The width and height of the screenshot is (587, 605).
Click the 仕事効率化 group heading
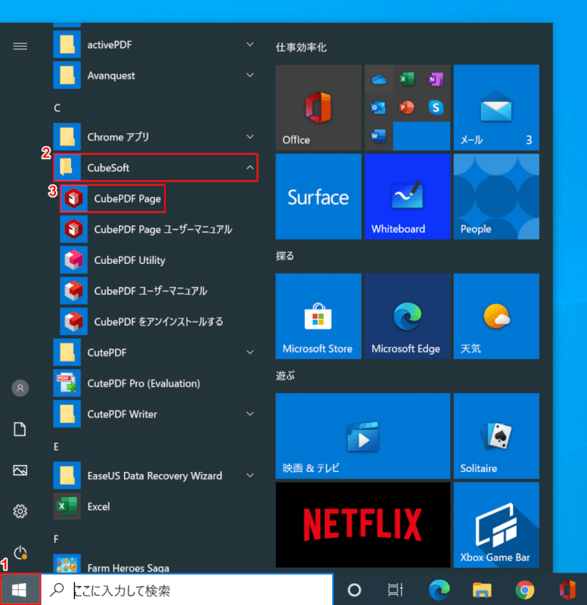[301, 48]
